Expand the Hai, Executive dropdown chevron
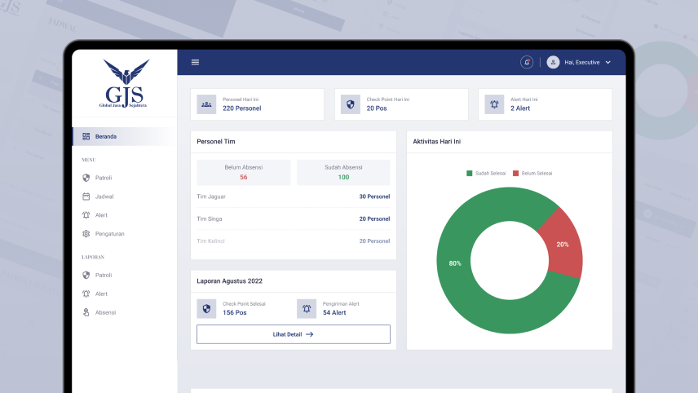 point(608,62)
